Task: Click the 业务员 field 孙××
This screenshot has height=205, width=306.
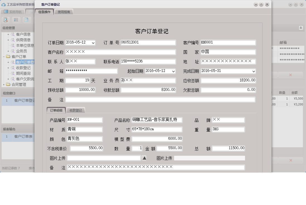Action: point(148,80)
